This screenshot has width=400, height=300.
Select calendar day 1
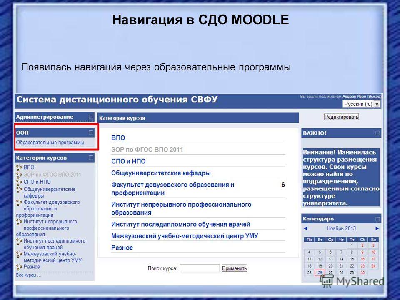(352, 245)
